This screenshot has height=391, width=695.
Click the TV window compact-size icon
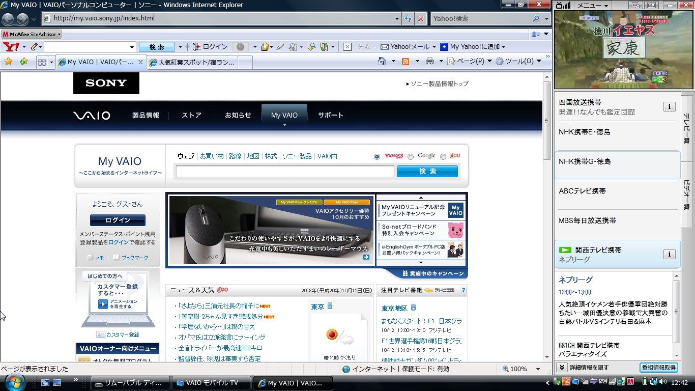point(635,5)
